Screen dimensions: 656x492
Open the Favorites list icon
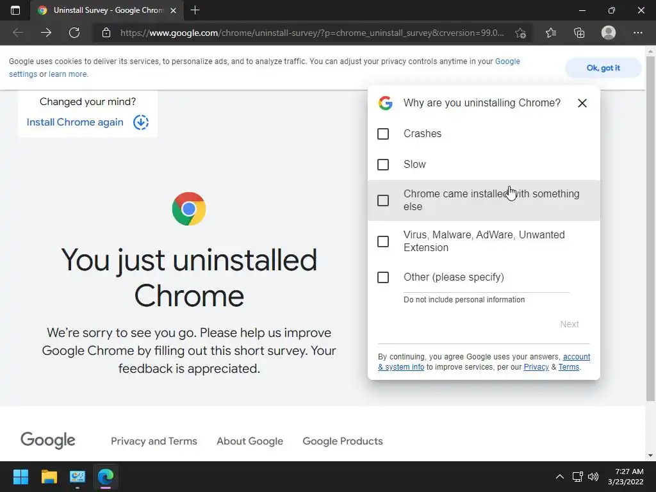tap(551, 33)
